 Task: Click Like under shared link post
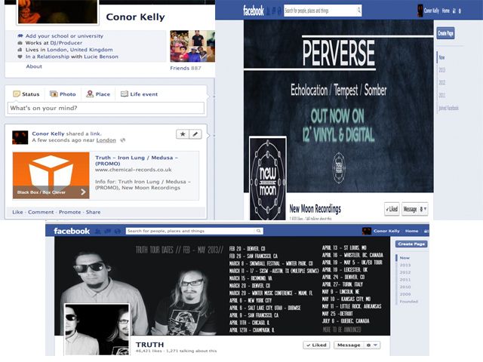17,212
